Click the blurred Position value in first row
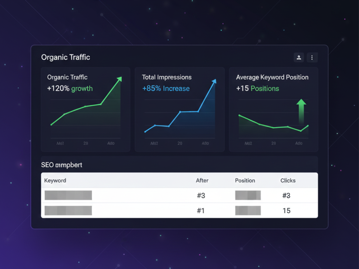Screen dimensions: 359x269 (x=248, y=195)
